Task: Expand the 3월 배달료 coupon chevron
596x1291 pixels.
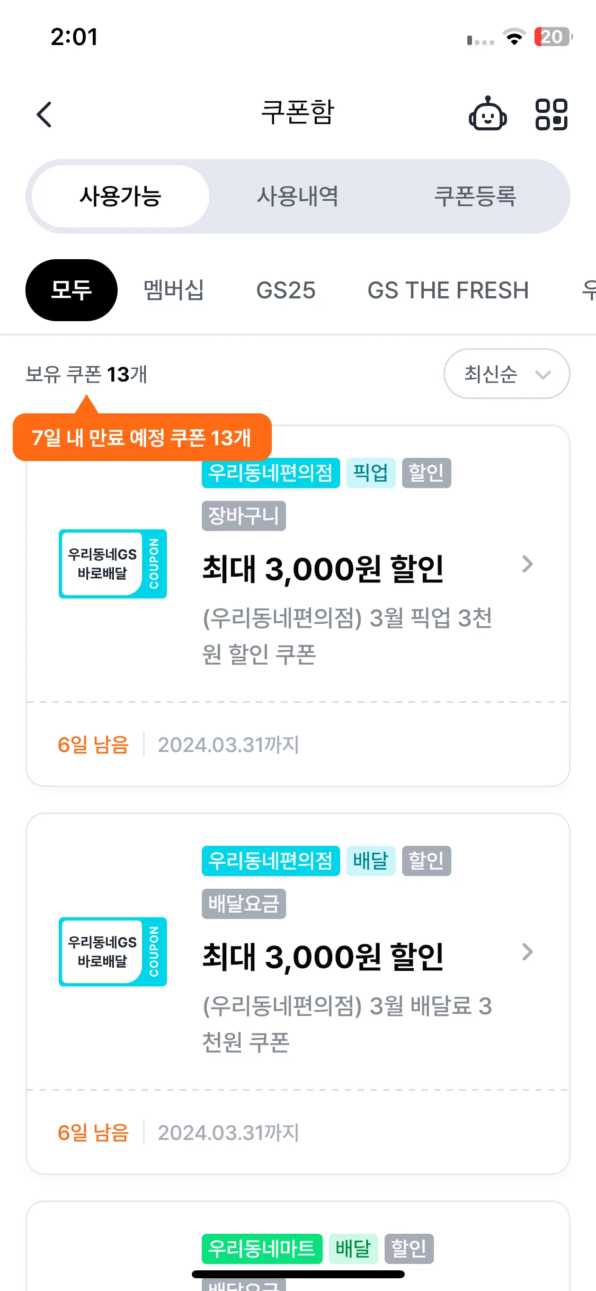Action: 527,952
